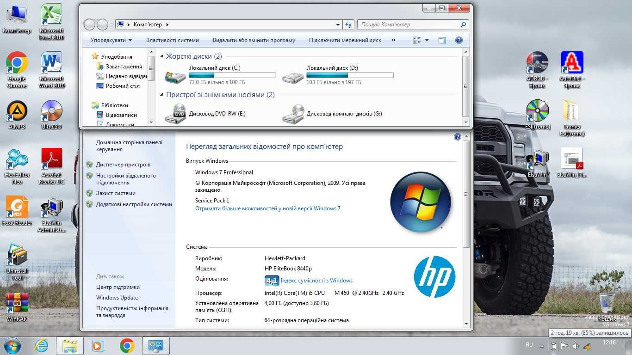Open ElsaWin Administrator shortcut
Screen dimensions: 632x355
coord(51,215)
